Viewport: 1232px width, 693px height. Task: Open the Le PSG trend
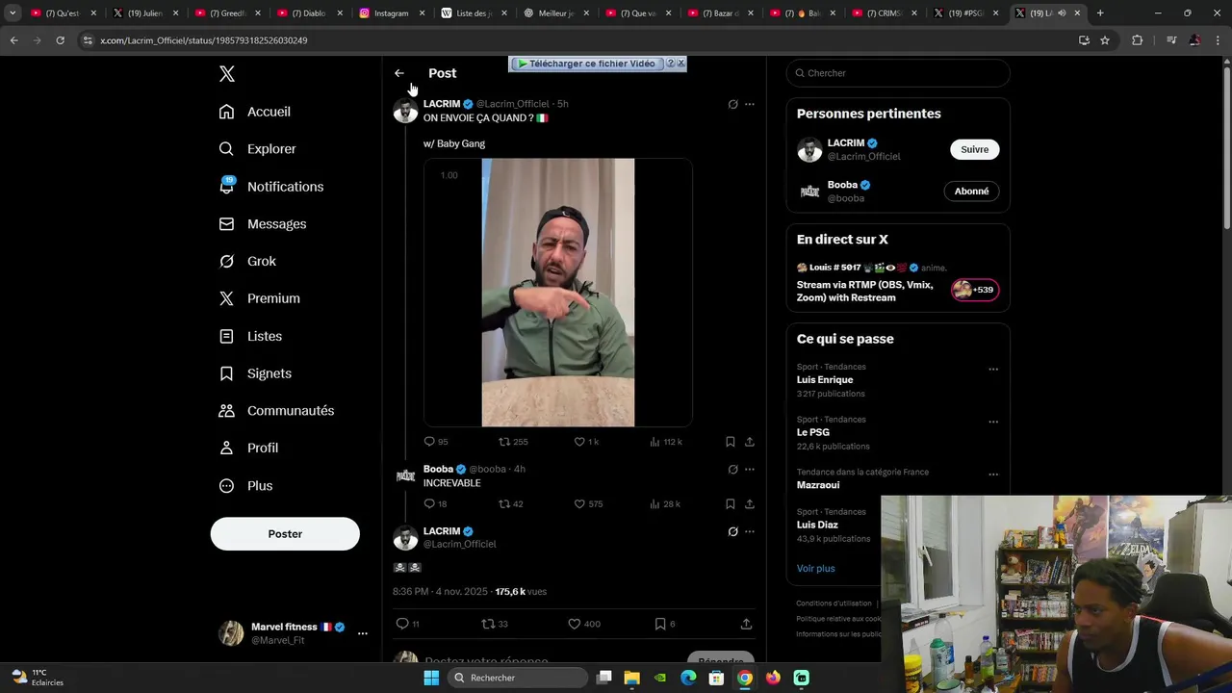[813, 433]
